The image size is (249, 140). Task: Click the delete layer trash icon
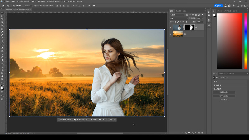pos(202,133)
